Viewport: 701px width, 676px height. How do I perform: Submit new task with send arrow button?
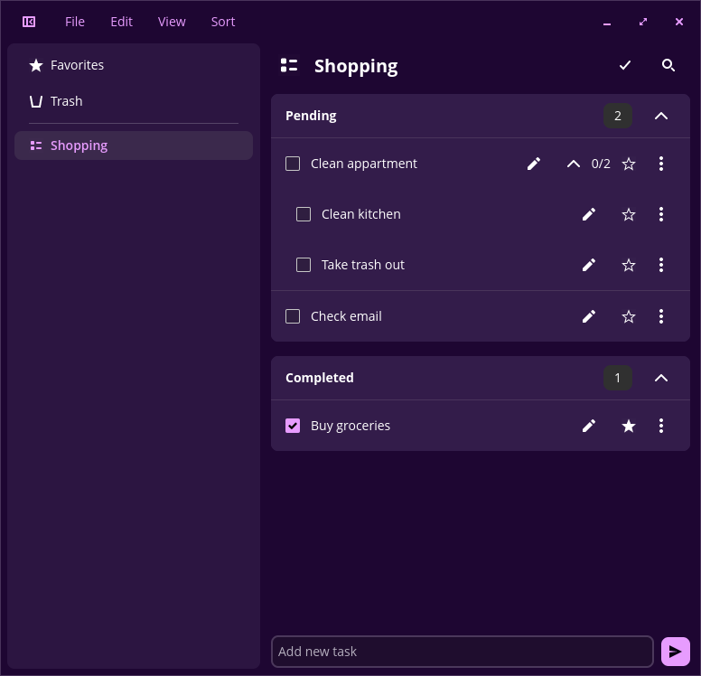click(x=676, y=652)
